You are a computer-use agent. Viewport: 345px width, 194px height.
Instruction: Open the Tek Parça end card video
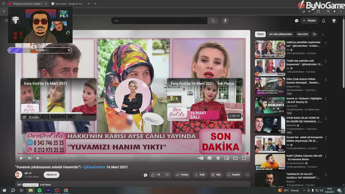point(205,99)
